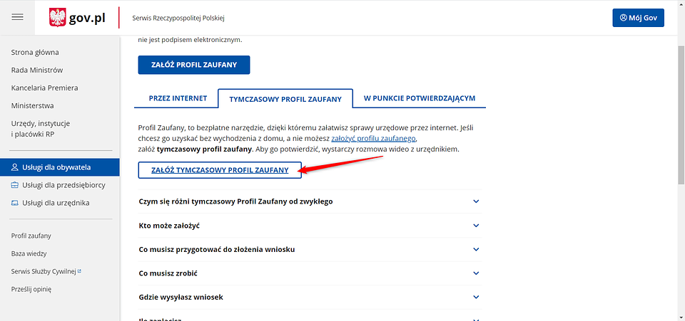
Task: Click the Profil zaufany sidebar link
Action: point(31,236)
